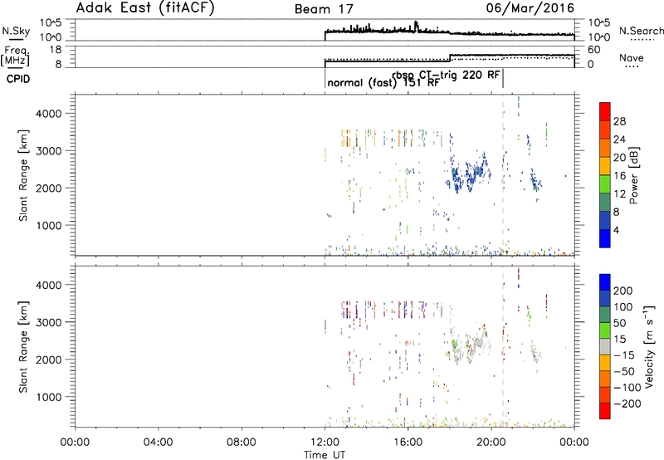Click the '20:00' time axis label
This screenshot has width=664, height=460.
point(491,443)
